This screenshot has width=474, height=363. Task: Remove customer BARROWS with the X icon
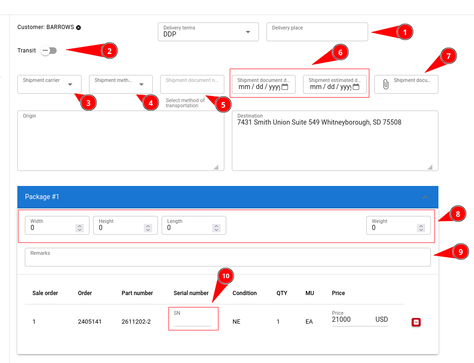tap(78, 27)
